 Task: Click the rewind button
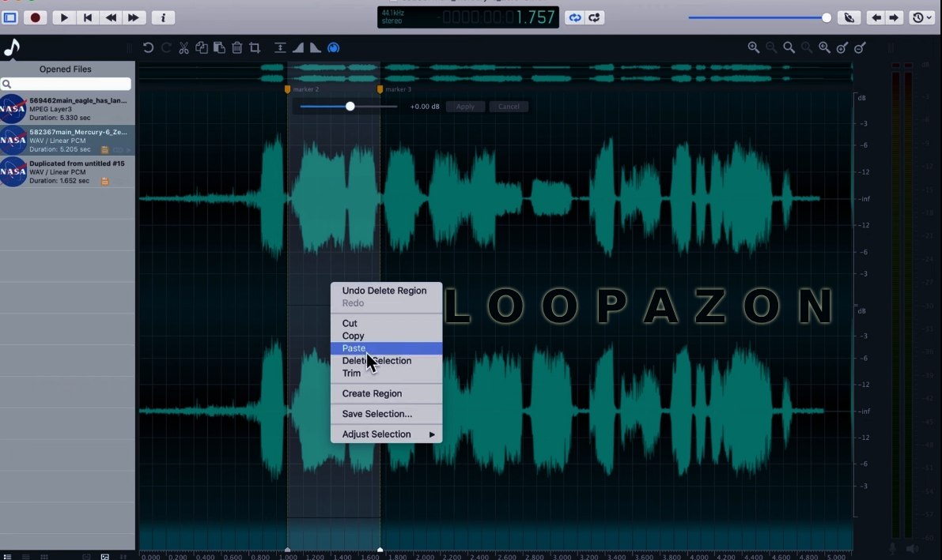tap(112, 17)
